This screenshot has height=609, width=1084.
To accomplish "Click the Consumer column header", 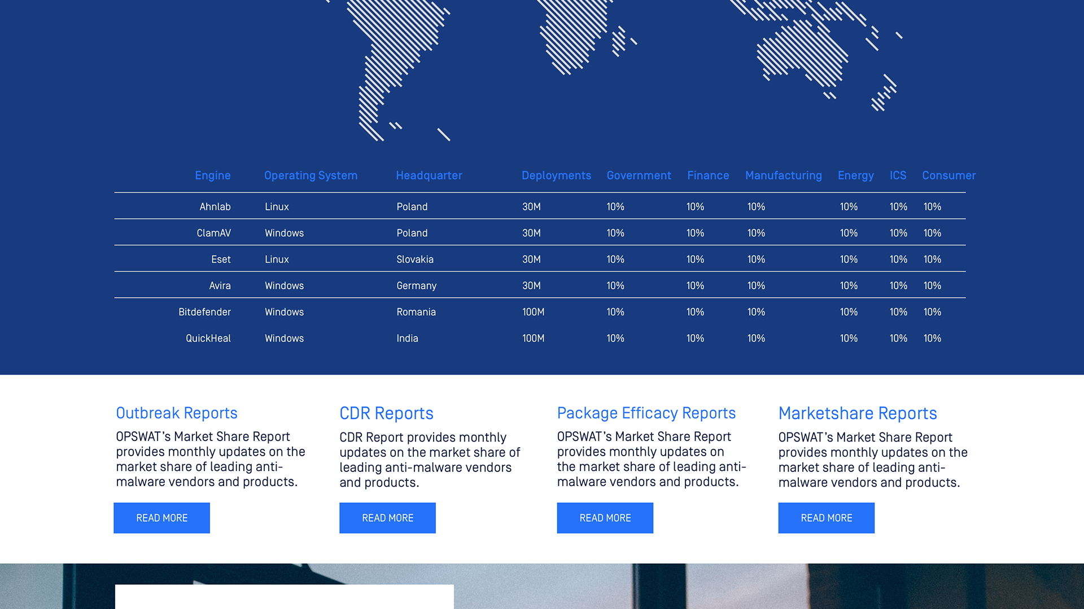I will tap(948, 175).
